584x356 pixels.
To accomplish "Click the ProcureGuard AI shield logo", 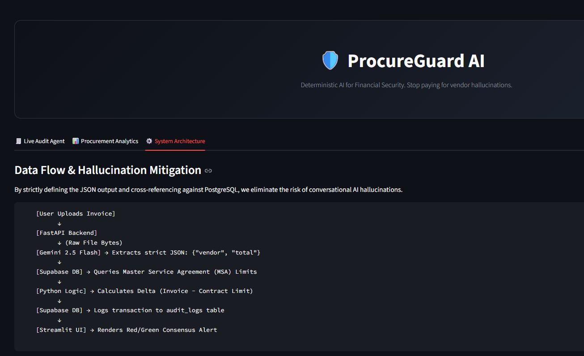I will (330, 60).
